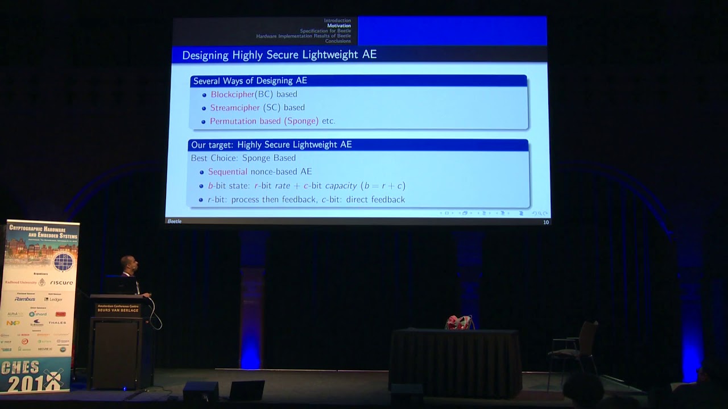
Task: Click the THALES logo on the banner
Action: pyautogui.click(x=57, y=323)
